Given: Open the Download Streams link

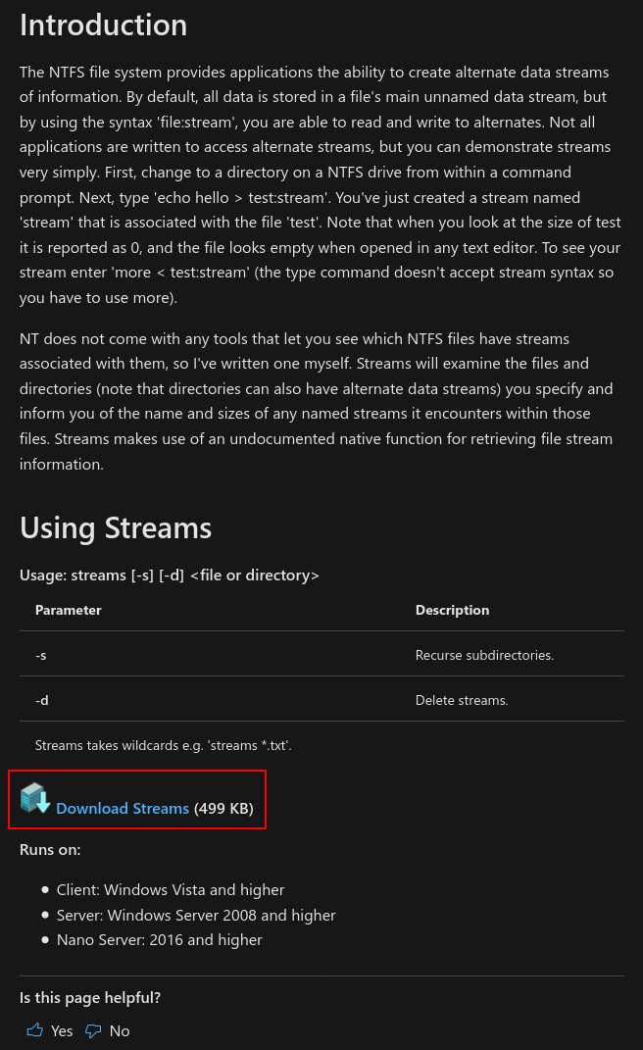Looking at the screenshot, I should (123, 808).
